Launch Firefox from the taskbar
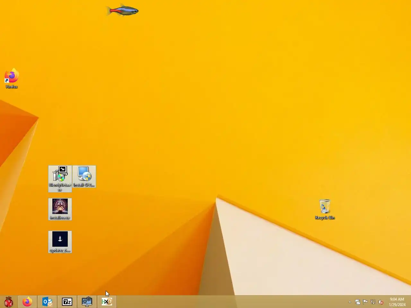The height and width of the screenshot is (308, 411). [x=27, y=302]
